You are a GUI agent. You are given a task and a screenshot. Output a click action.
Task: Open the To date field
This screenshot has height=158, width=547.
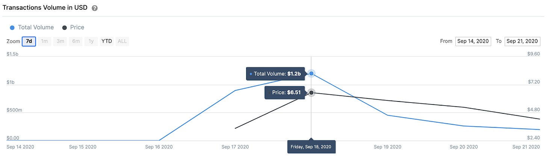pyautogui.click(x=523, y=41)
